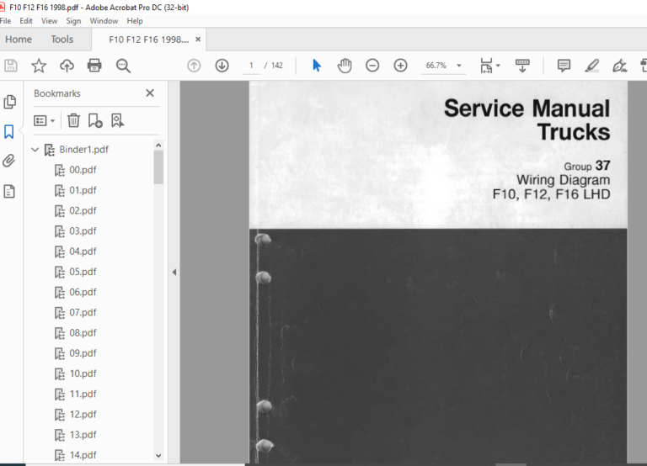
Task: Open bookmark 11.pdf
Action: tap(83, 394)
